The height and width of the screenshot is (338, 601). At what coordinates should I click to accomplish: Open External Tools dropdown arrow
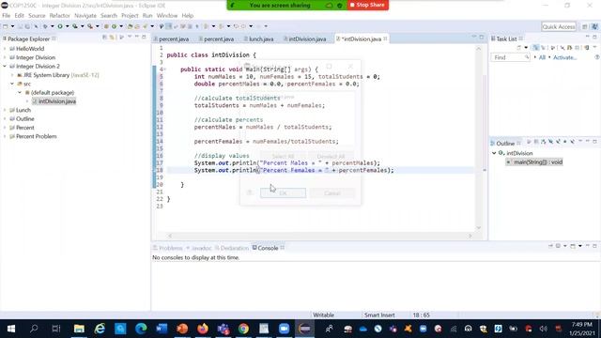98,26
